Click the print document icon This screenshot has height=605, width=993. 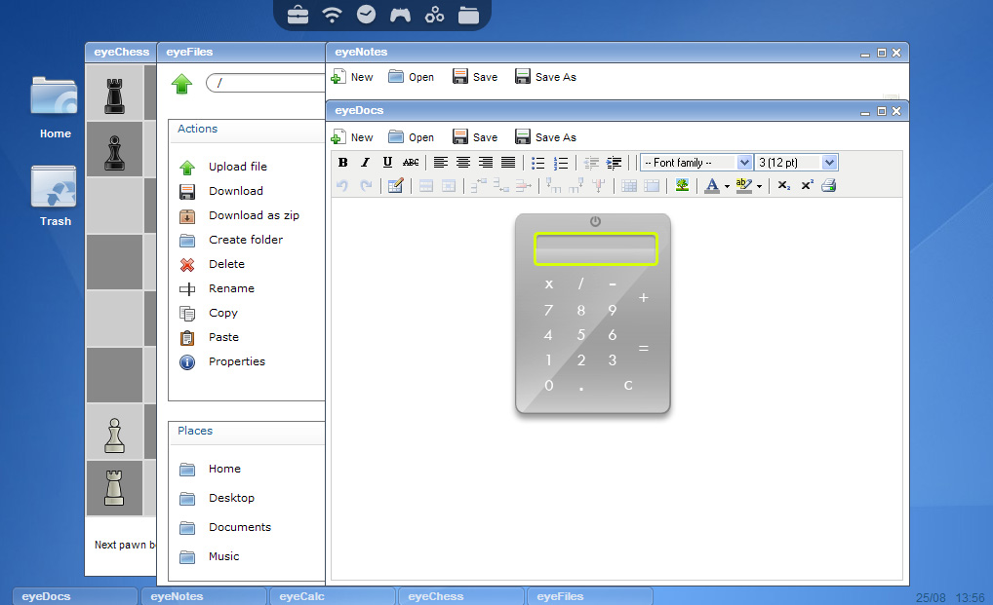coord(828,185)
